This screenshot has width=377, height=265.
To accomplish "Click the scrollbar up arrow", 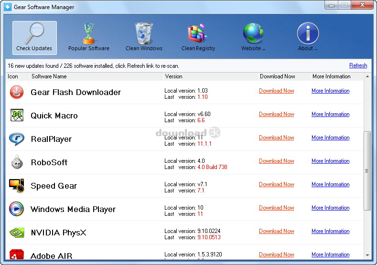I will 367,76.
